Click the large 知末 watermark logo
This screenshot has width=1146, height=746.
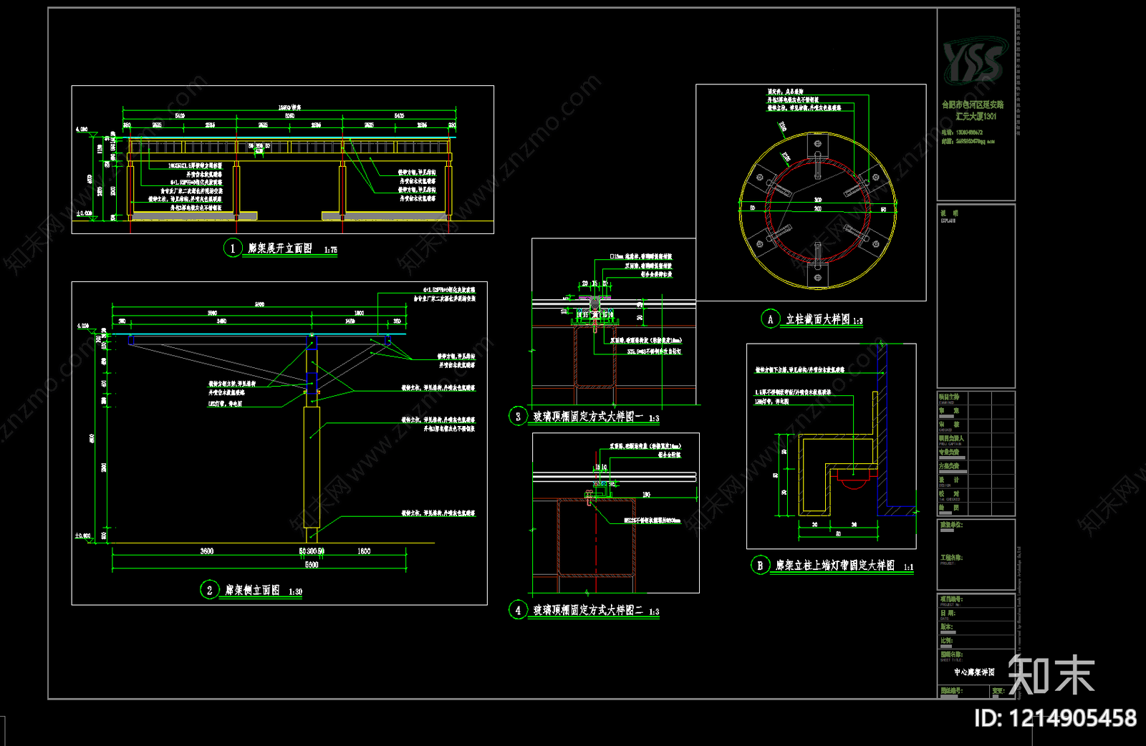tap(1051, 675)
